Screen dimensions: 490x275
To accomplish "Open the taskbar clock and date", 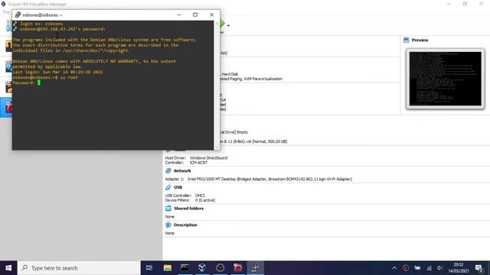I will 459,268.
